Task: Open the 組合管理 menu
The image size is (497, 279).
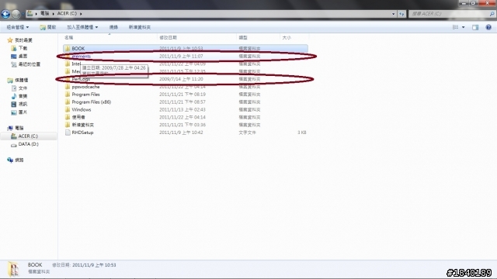Action: tap(18, 27)
